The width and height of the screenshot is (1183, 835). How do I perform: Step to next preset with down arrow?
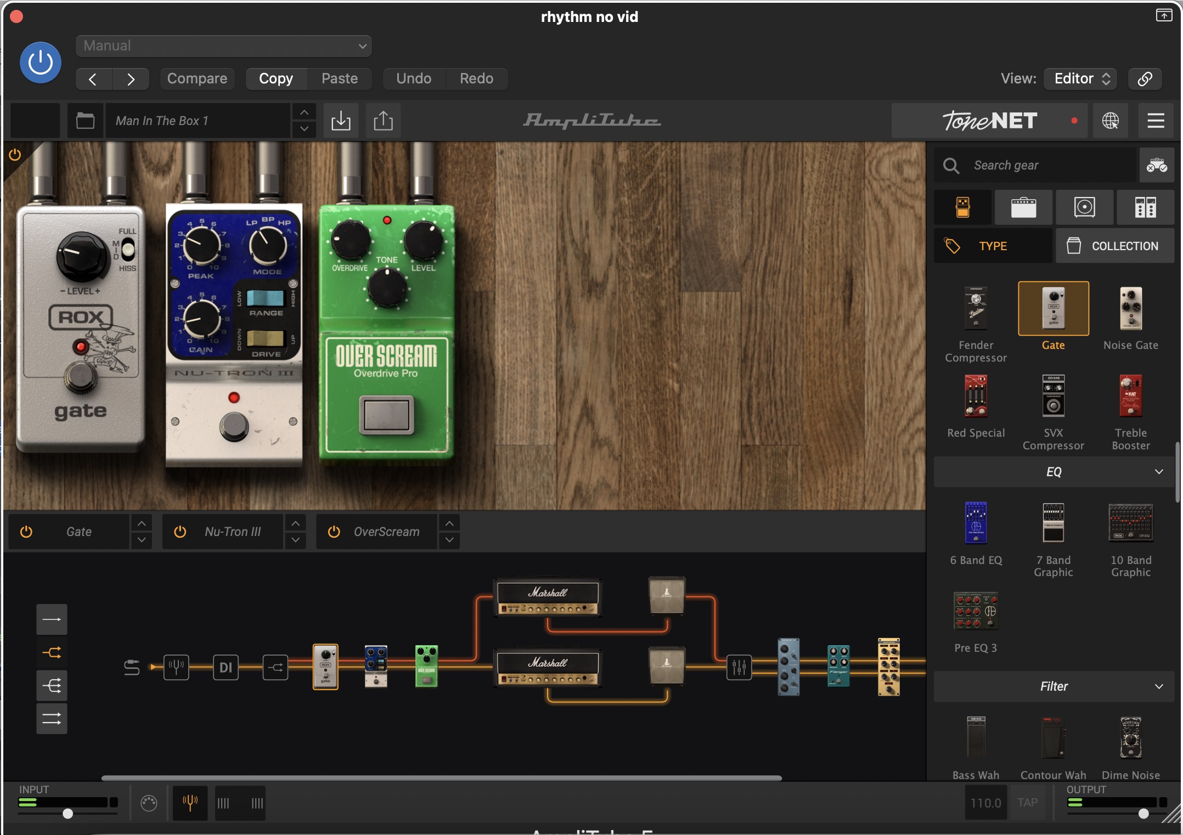pos(304,129)
